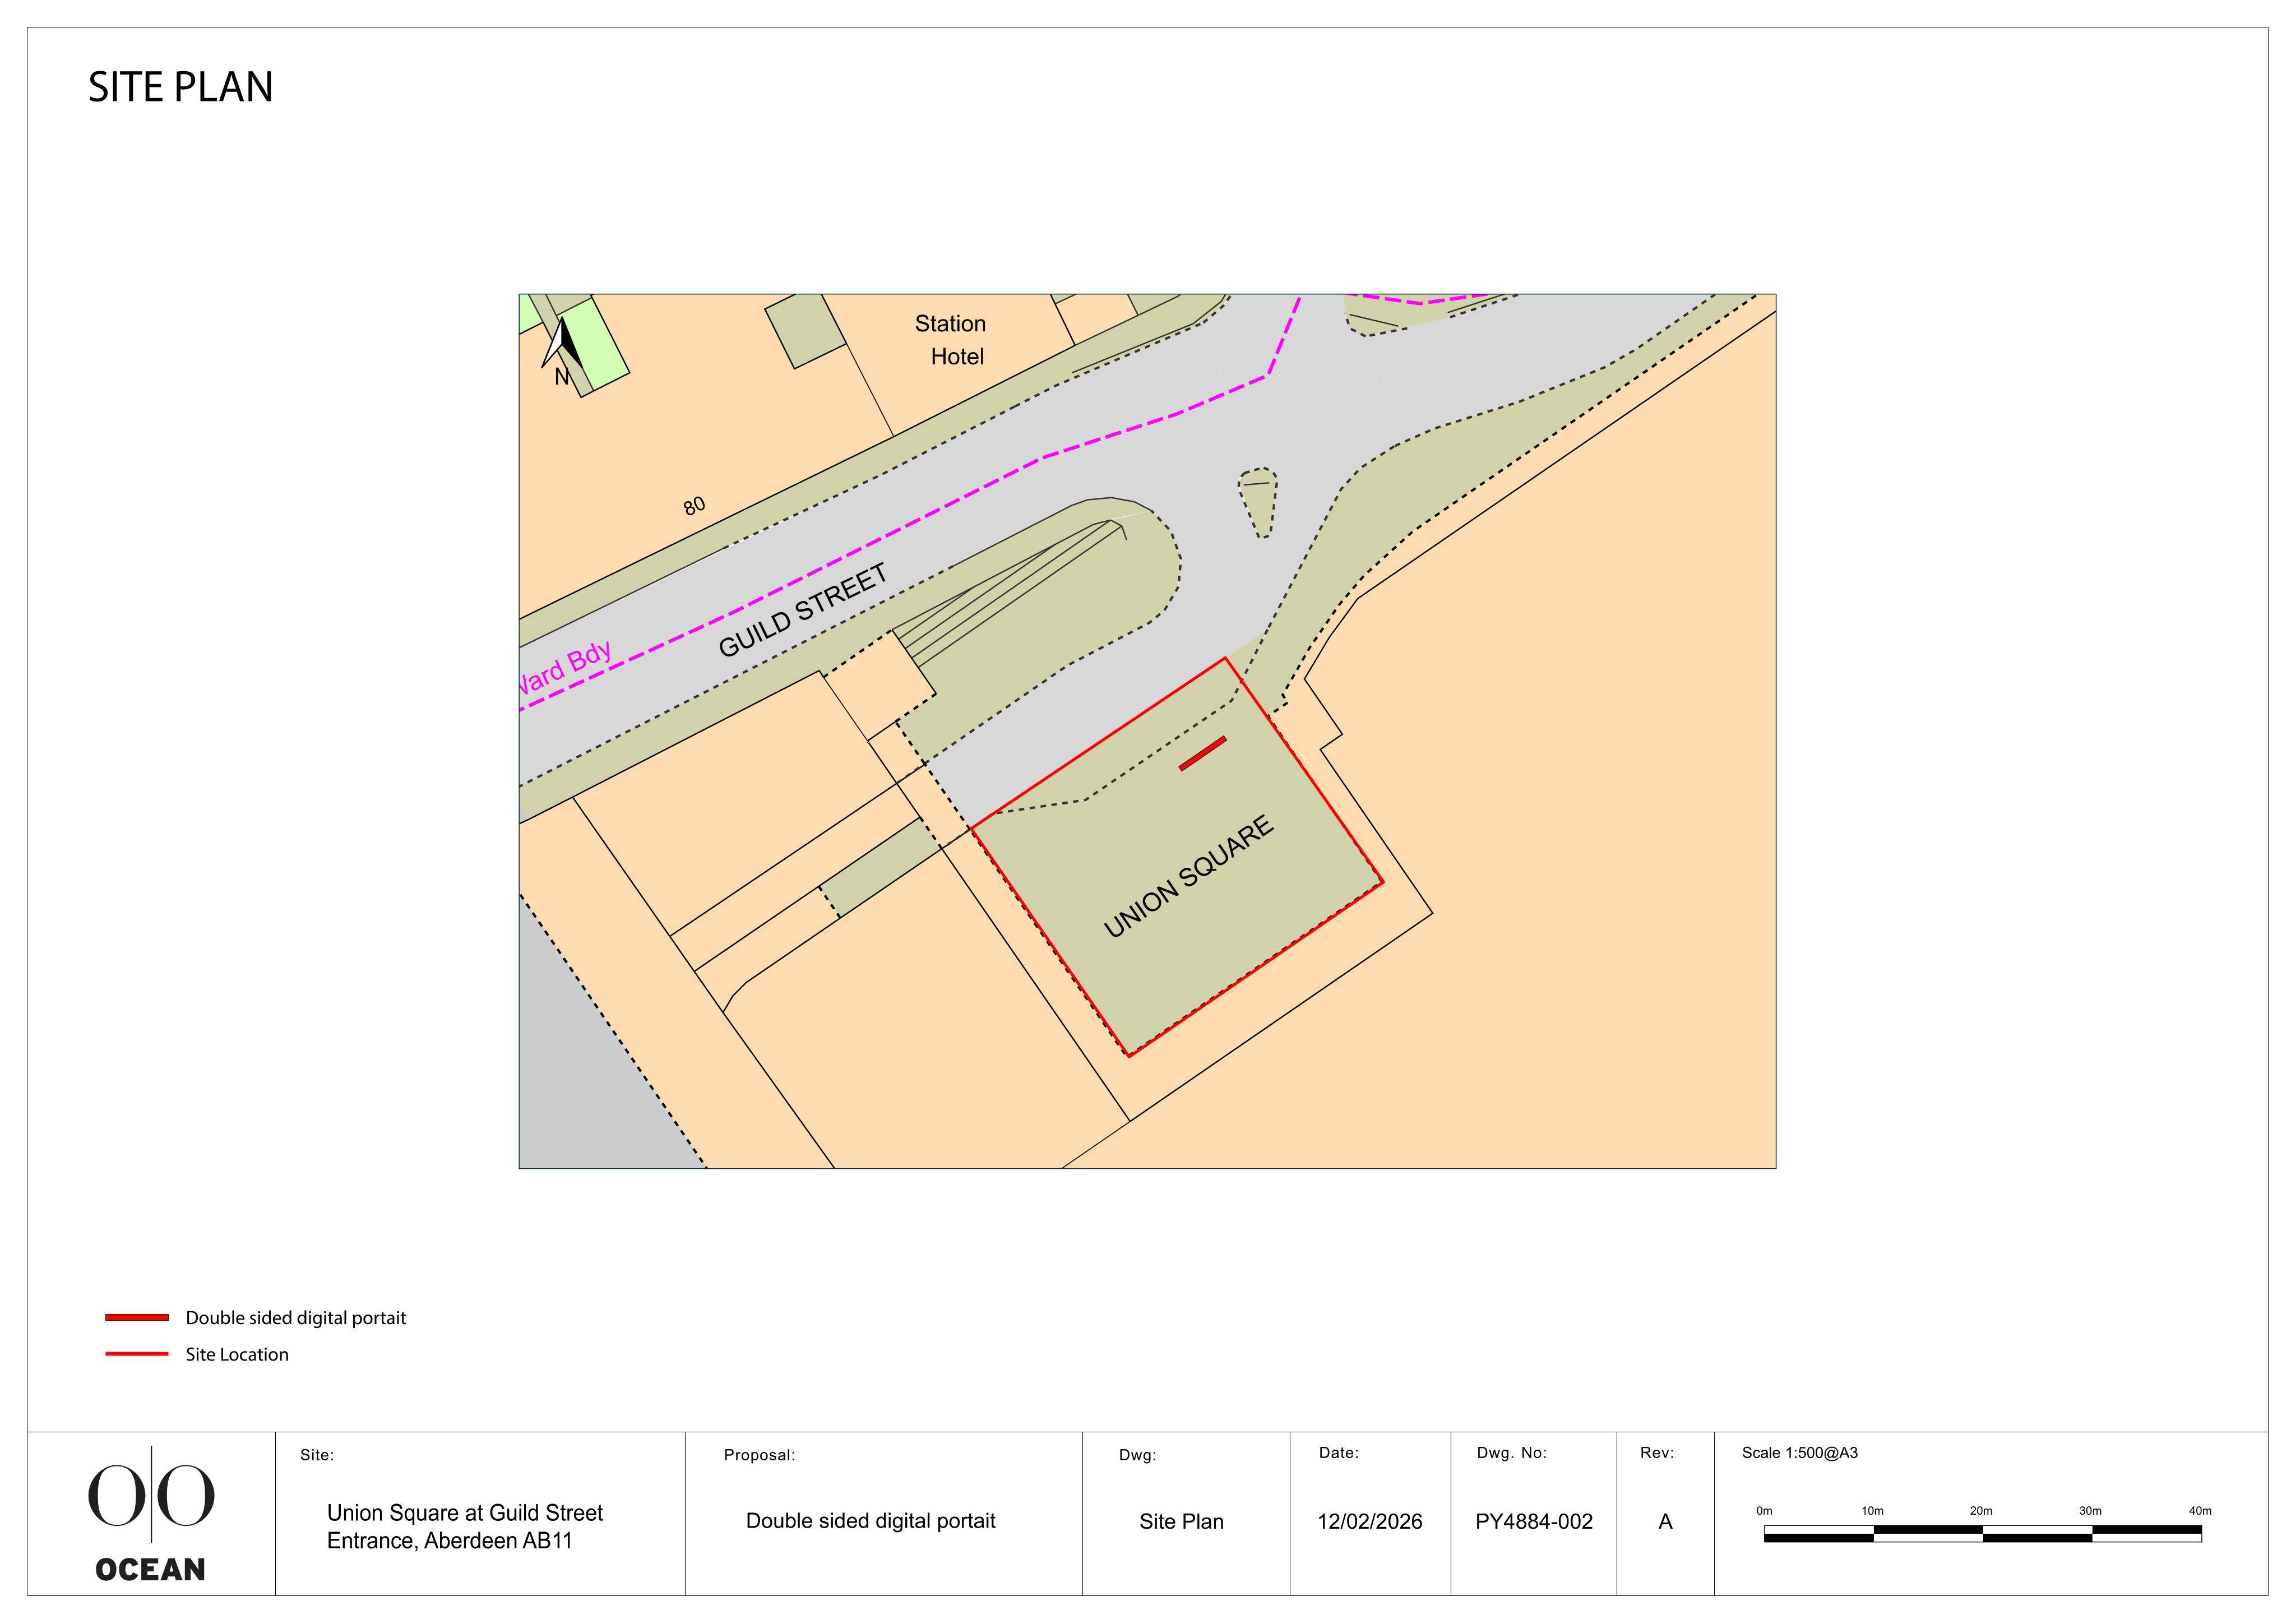Click the 0m mark on scale bar
Image resolution: width=2296 pixels, height=1624 pixels.
point(1764,1511)
